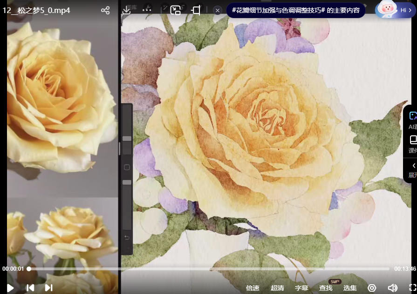Skip to the previous video
This screenshot has width=417, height=294.
(30, 288)
